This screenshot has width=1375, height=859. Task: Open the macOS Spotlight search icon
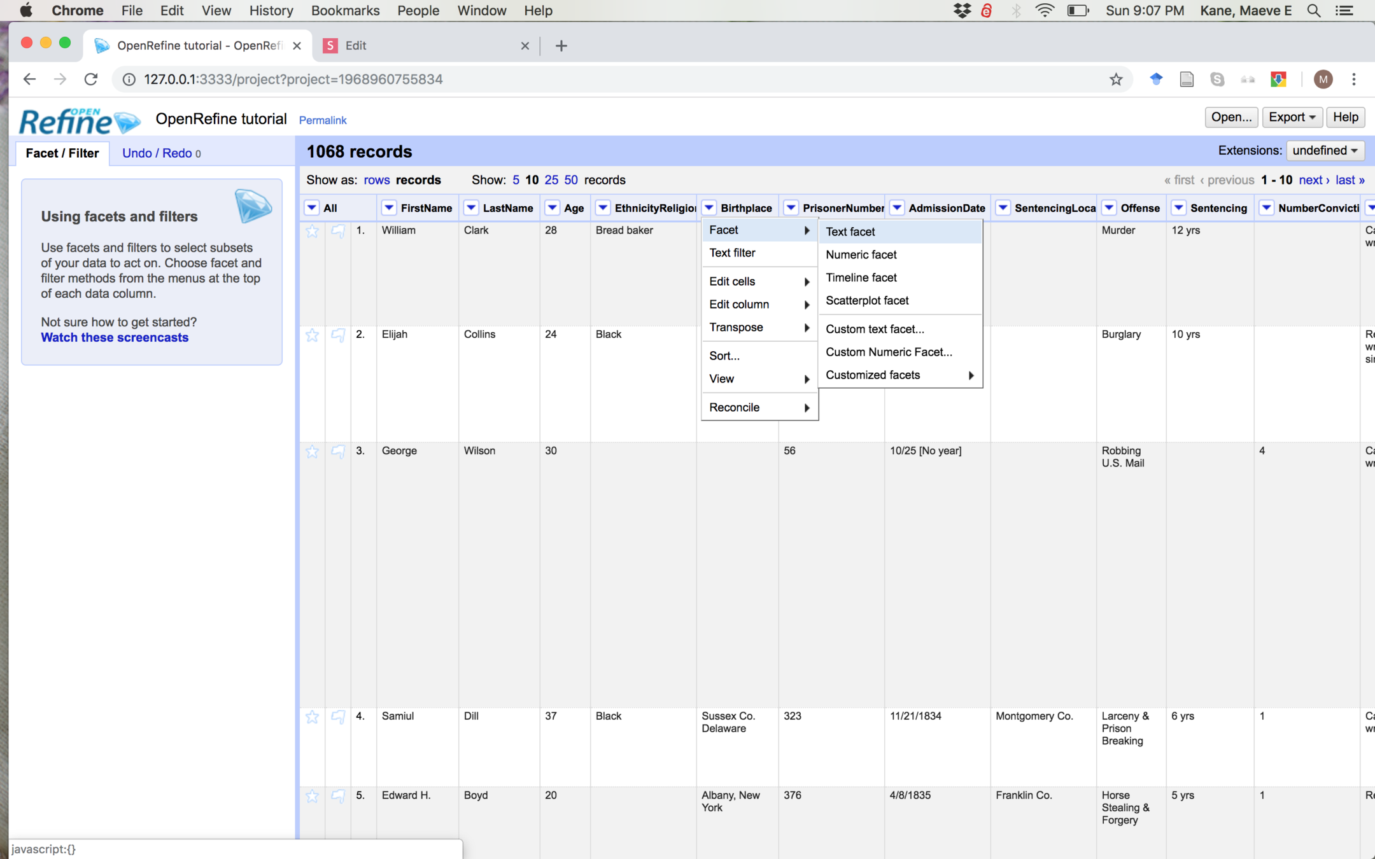[x=1313, y=10]
